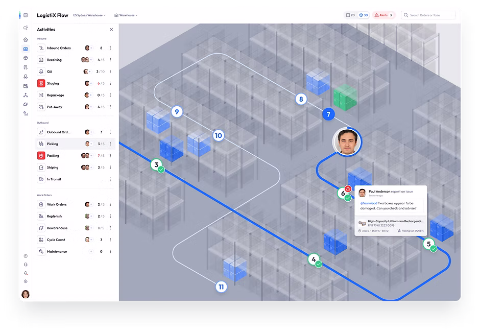Click route marker 8 on the warehouse map

pyautogui.click(x=300, y=99)
